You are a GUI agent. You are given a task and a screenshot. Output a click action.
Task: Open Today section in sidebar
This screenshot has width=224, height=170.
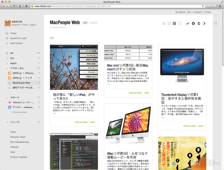(13, 33)
